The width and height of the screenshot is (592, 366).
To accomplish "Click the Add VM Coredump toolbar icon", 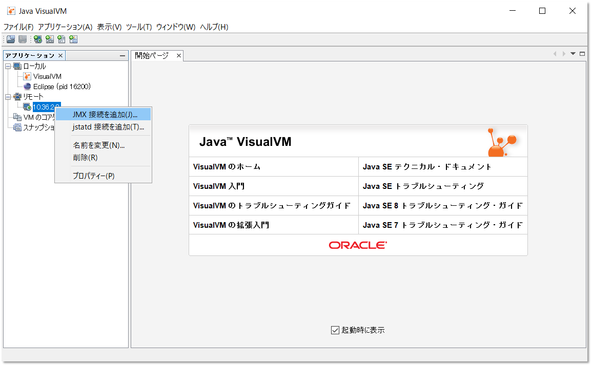I will pos(62,39).
